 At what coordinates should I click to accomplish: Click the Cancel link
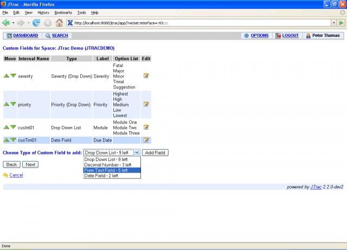click(16, 175)
